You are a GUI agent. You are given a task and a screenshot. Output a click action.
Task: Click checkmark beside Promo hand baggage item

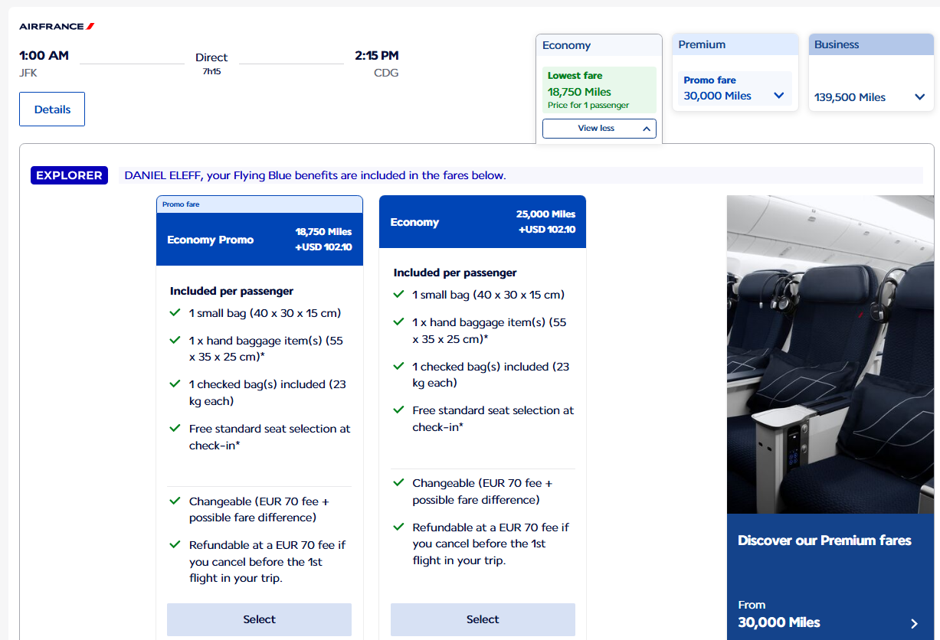point(175,340)
